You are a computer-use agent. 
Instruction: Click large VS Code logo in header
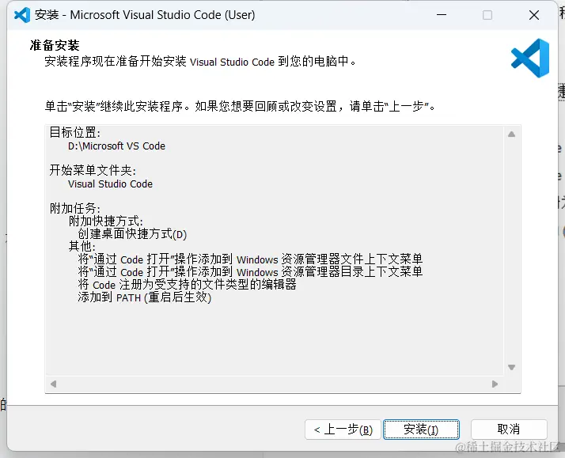[x=530, y=58]
